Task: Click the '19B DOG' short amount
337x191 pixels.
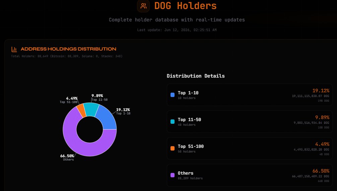Action: (324, 101)
